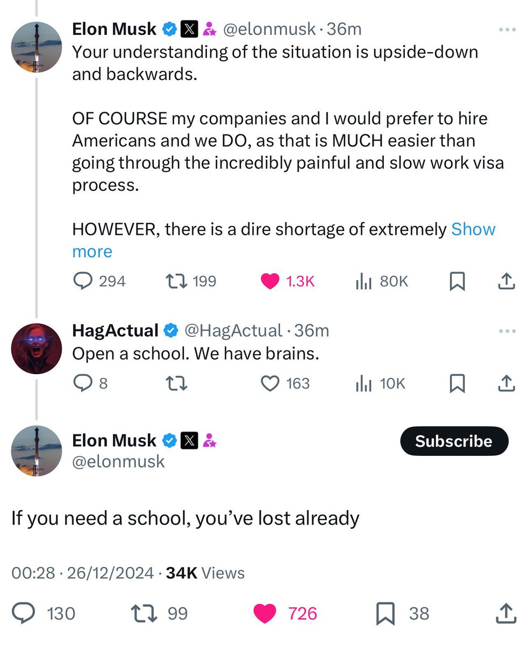528x645 pixels.
Task: Reply to main post with 130 replies
Action: (x=23, y=613)
